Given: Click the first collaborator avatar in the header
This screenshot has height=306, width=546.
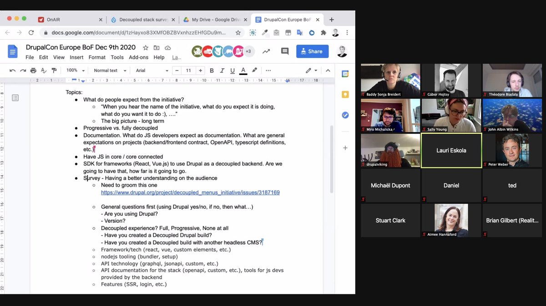Looking at the screenshot, I should click(x=197, y=51).
